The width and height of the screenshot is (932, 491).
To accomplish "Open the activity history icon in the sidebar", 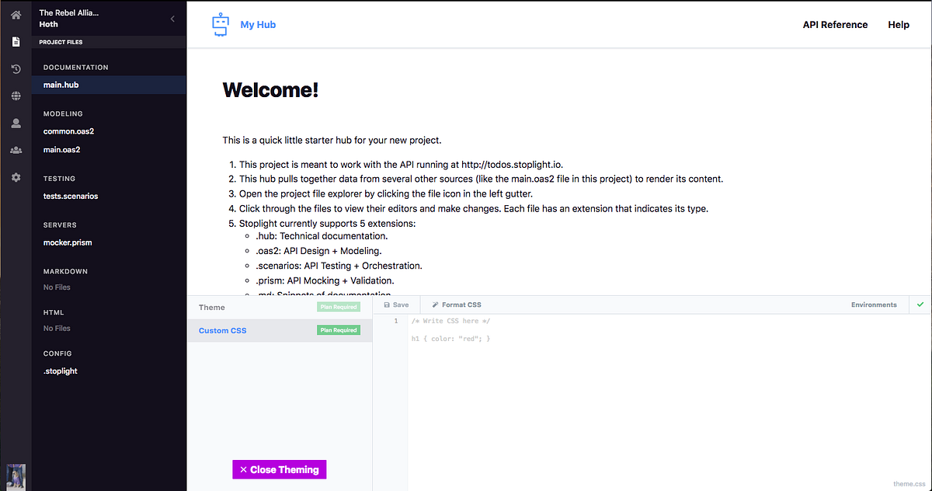I will [x=16, y=69].
